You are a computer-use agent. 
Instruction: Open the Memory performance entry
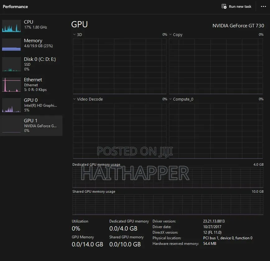31,45
